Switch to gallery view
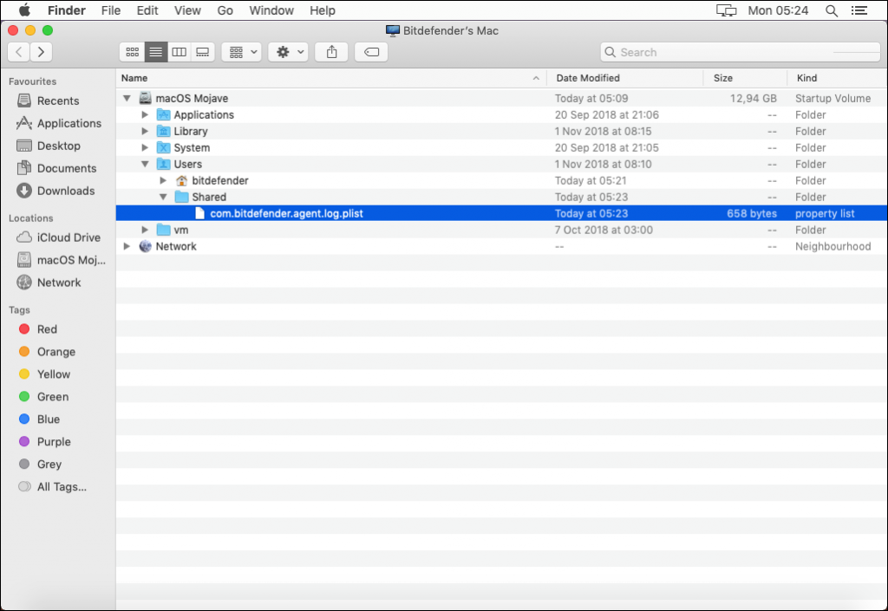This screenshot has height=611, width=888. pyautogui.click(x=203, y=52)
